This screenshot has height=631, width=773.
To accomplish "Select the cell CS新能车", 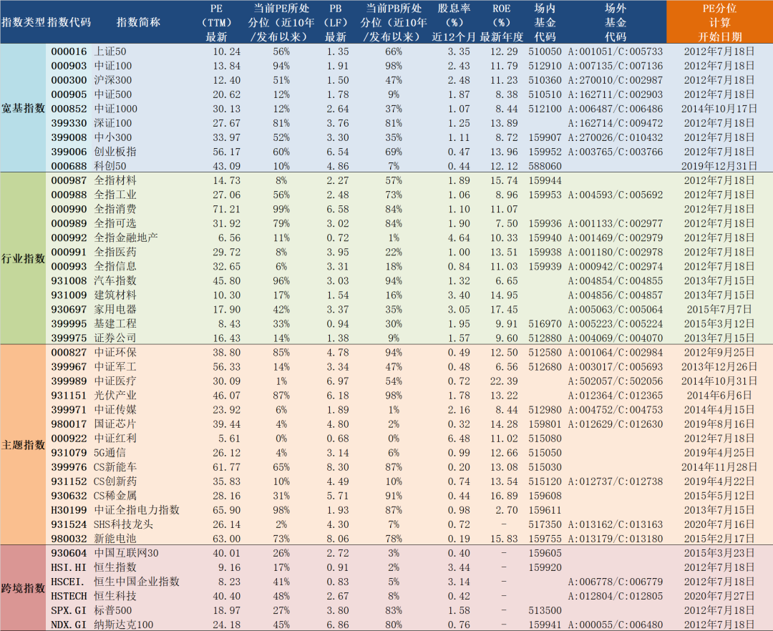I will pyautogui.click(x=115, y=467).
